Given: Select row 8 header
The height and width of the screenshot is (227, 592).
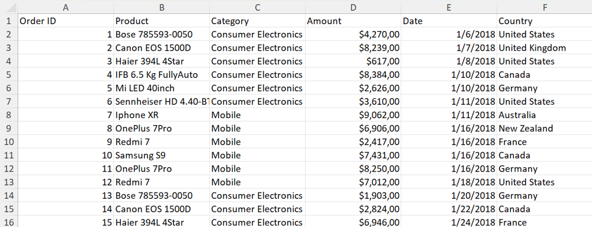Looking at the screenshot, I should coord(9,115).
